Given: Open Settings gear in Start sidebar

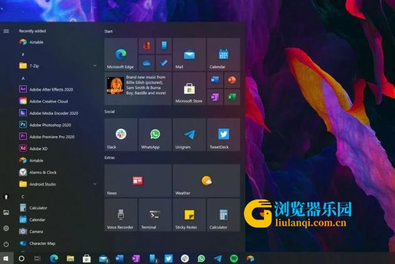Looking at the screenshot, I should (6, 228).
